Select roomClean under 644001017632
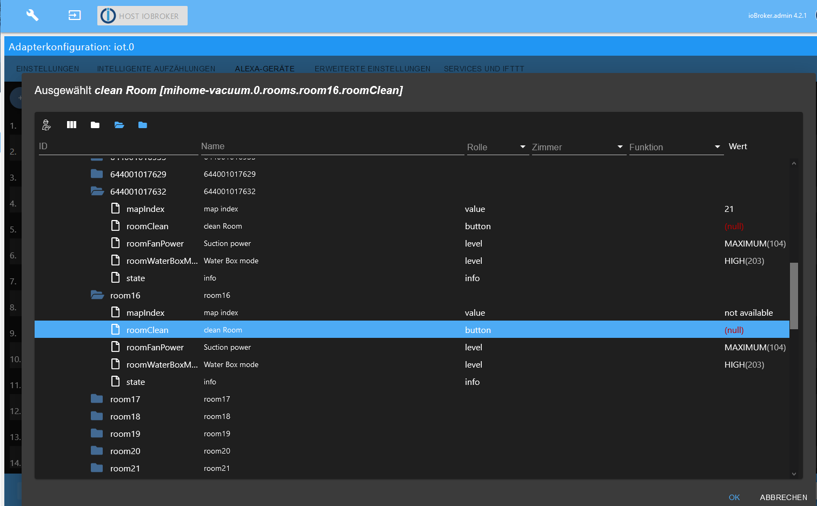The width and height of the screenshot is (817, 506). coord(412,226)
